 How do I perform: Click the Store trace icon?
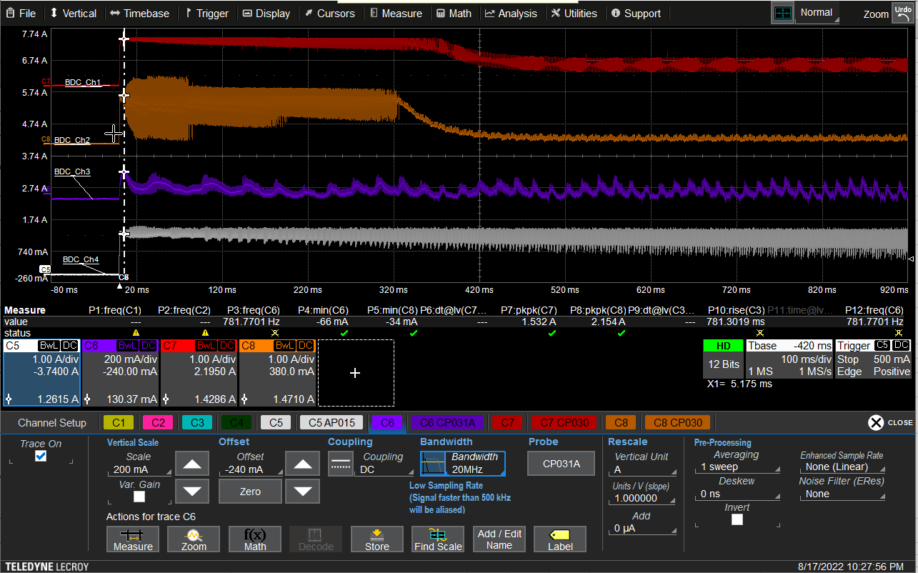click(376, 539)
